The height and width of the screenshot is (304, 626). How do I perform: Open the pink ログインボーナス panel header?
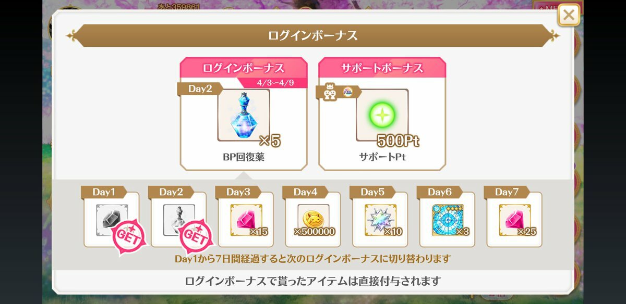(x=244, y=68)
